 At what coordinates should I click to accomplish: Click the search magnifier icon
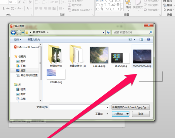click(x=150, y=32)
